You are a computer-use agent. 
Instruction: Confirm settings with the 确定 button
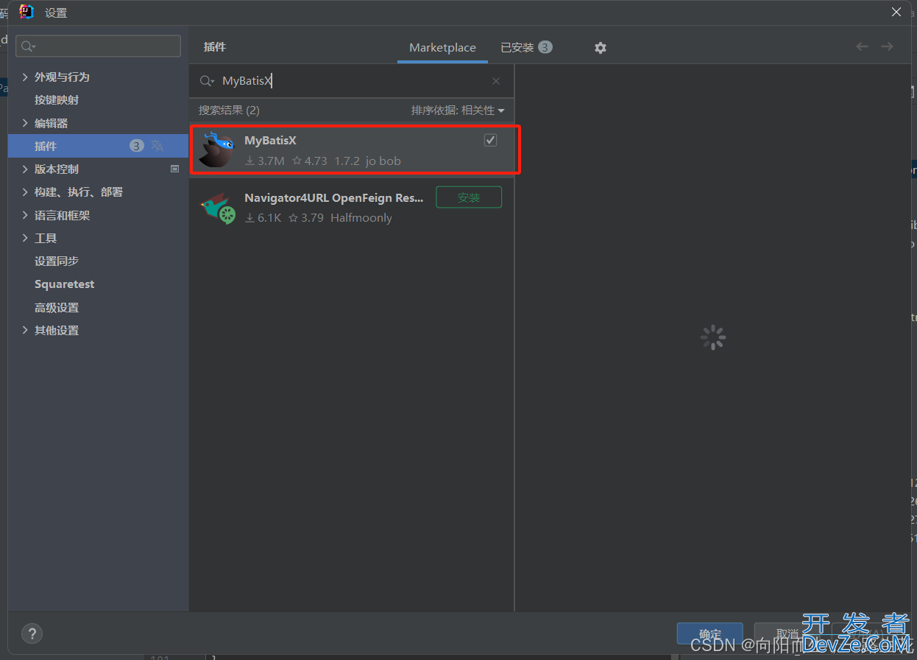[x=710, y=634]
